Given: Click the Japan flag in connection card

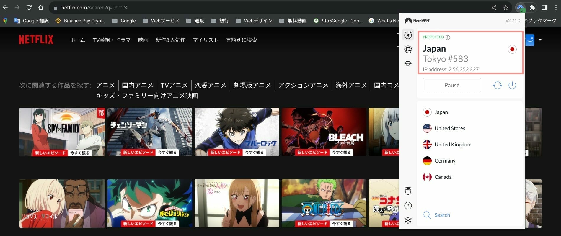Looking at the screenshot, I should (512, 49).
